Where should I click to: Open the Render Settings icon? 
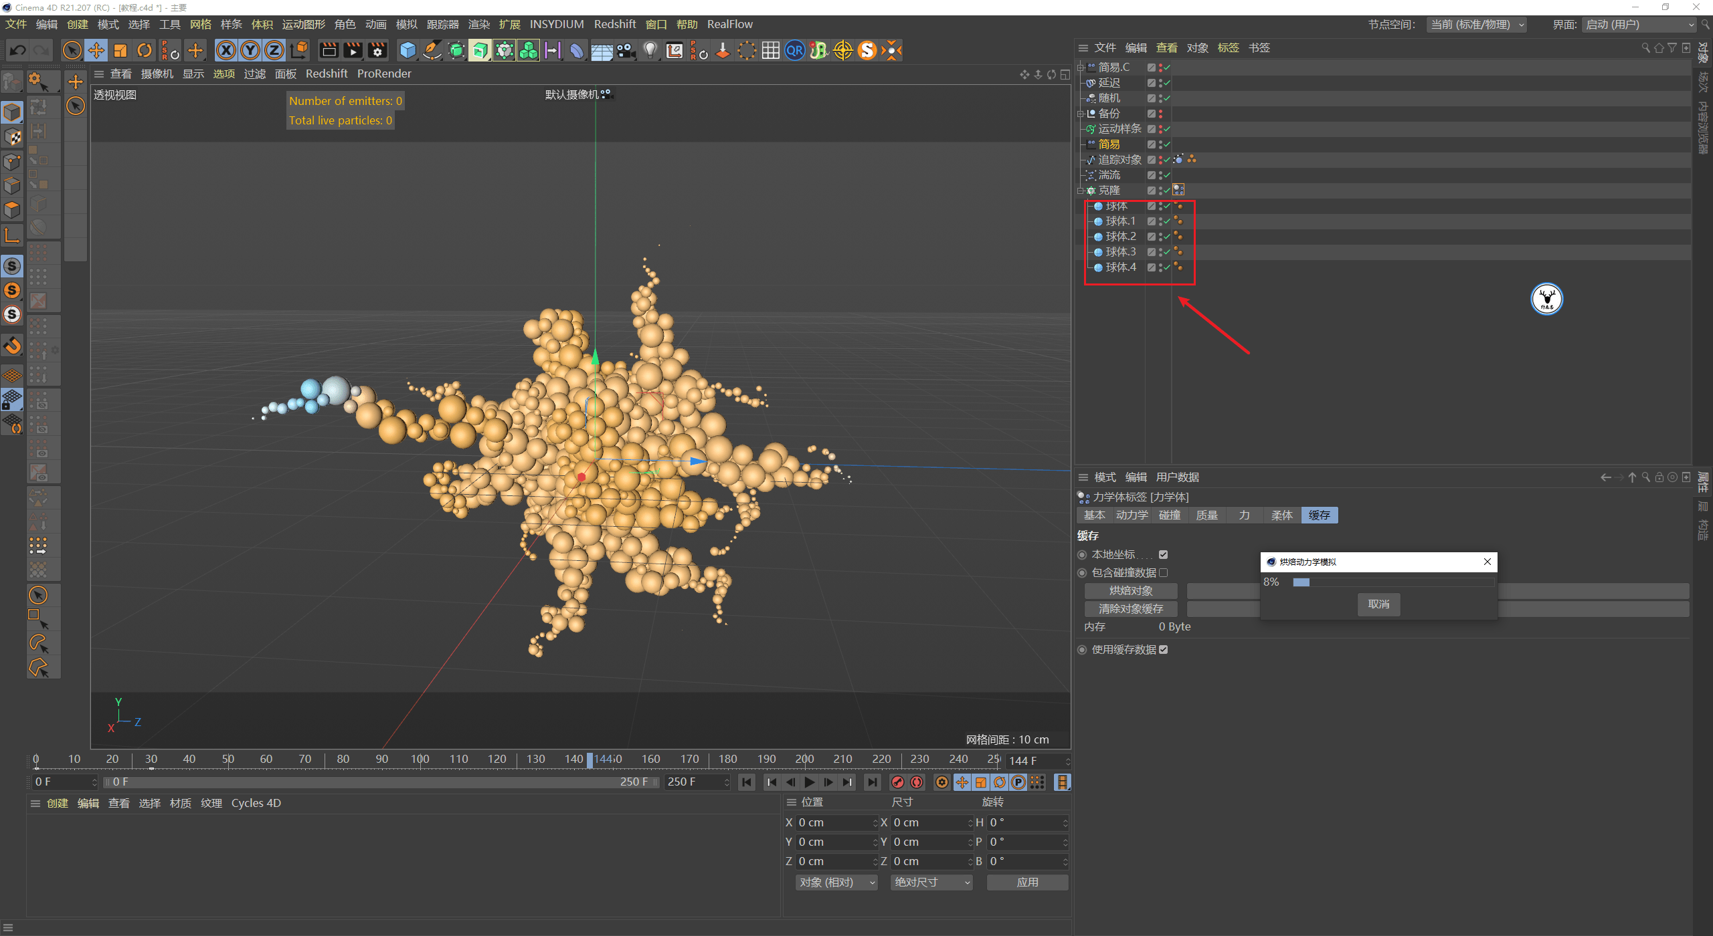pos(377,50)
